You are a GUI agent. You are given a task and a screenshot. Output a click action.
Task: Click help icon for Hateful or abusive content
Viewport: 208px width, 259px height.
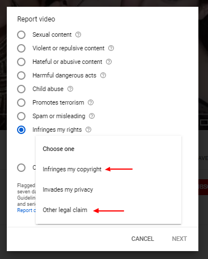pos(109,62)
